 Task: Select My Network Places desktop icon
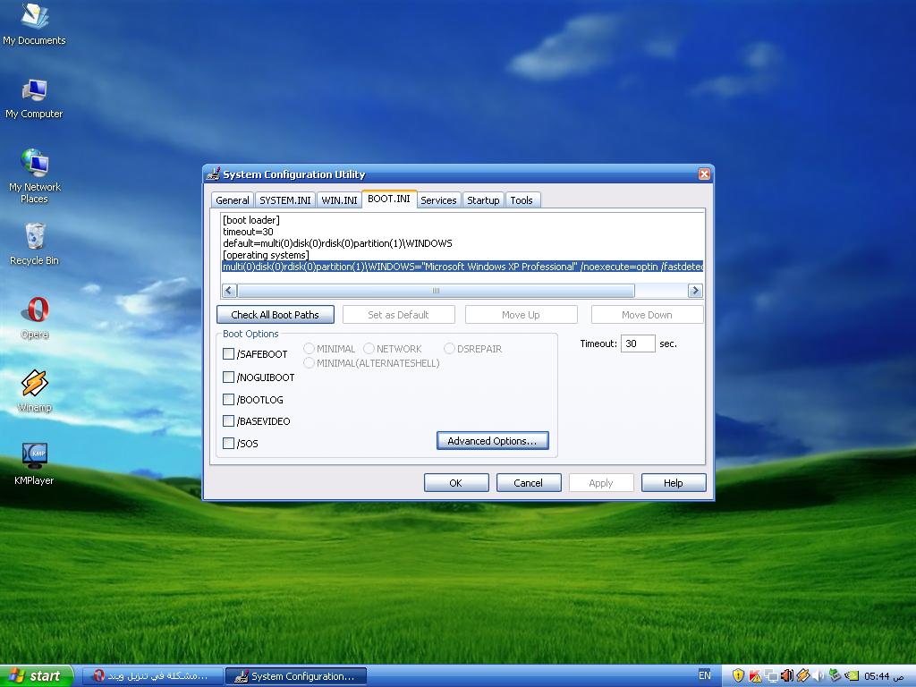(34, 175)
